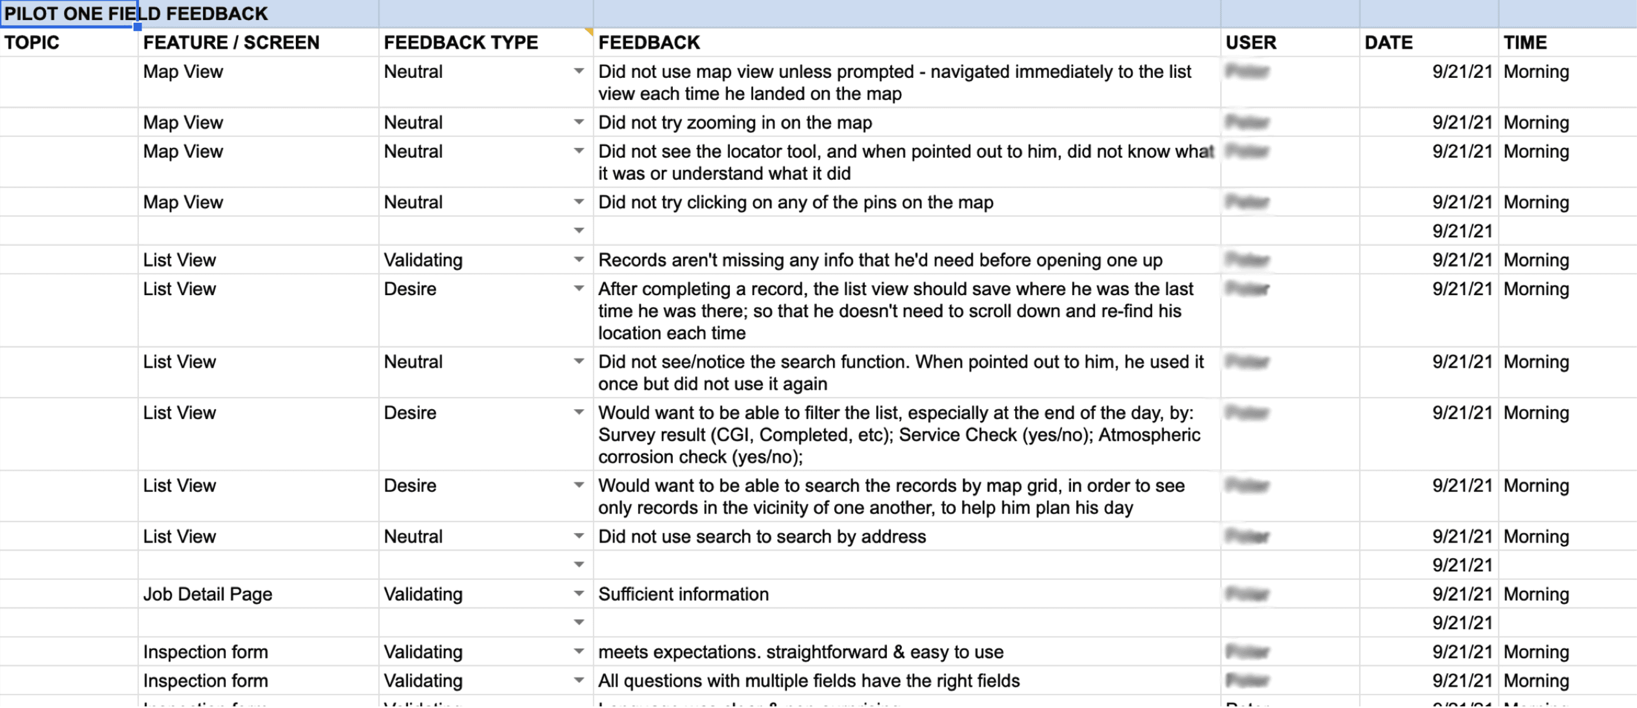Open dropdown arrow for 'Did not try zooming' row
The image size is (1637, 708).
click(578, 122)
